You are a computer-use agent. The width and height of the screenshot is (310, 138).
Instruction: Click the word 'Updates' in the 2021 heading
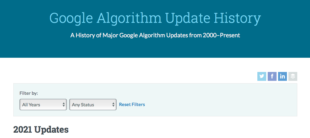51,129
